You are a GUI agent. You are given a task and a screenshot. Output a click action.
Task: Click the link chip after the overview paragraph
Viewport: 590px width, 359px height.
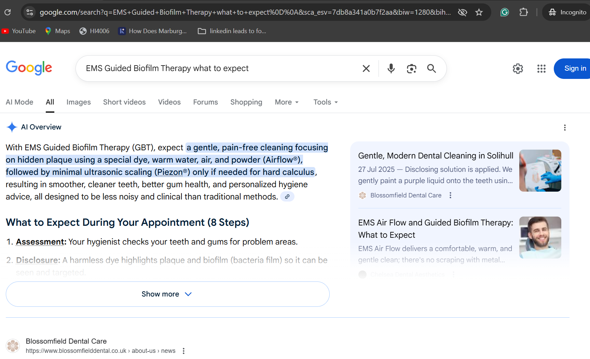pyautogui.click(x=287, y=197)
